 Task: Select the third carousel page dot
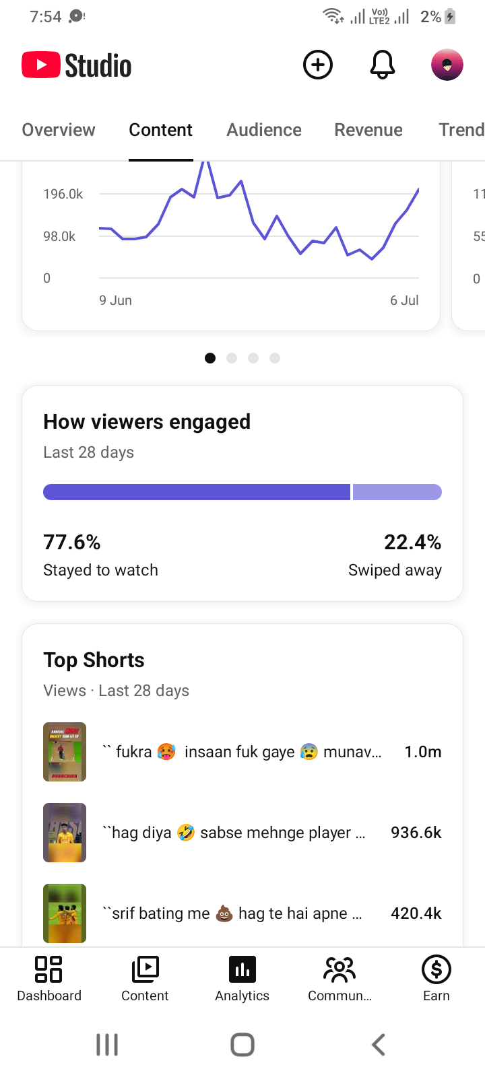coord(253,358)
